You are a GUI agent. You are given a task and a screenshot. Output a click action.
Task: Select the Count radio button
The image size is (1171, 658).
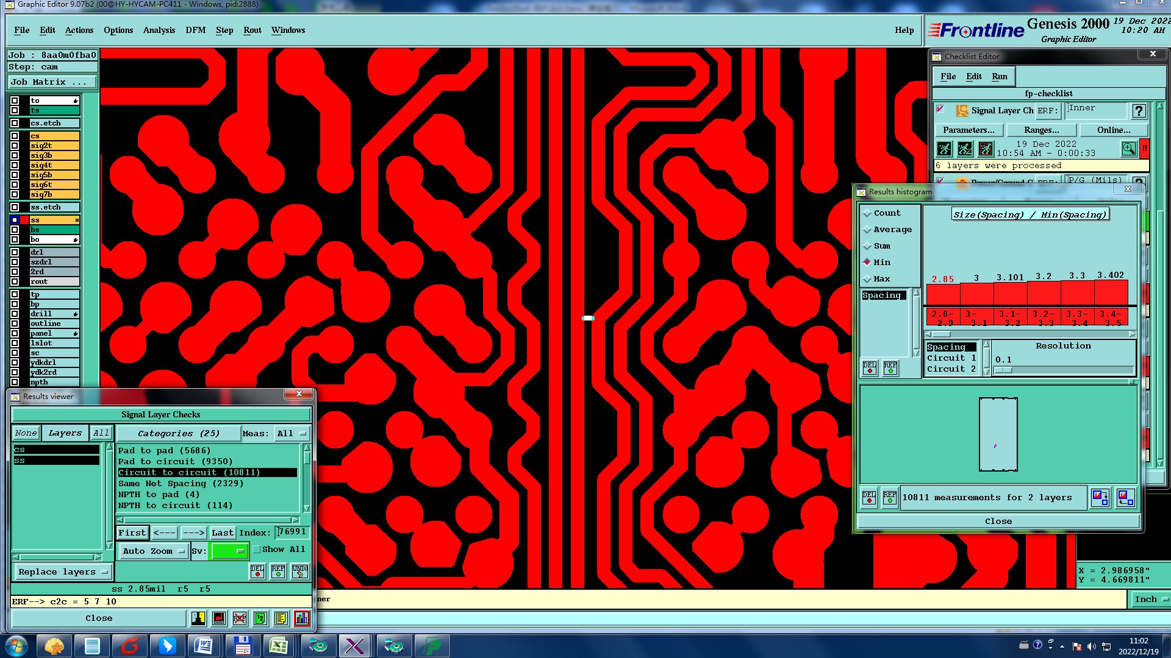867,213
